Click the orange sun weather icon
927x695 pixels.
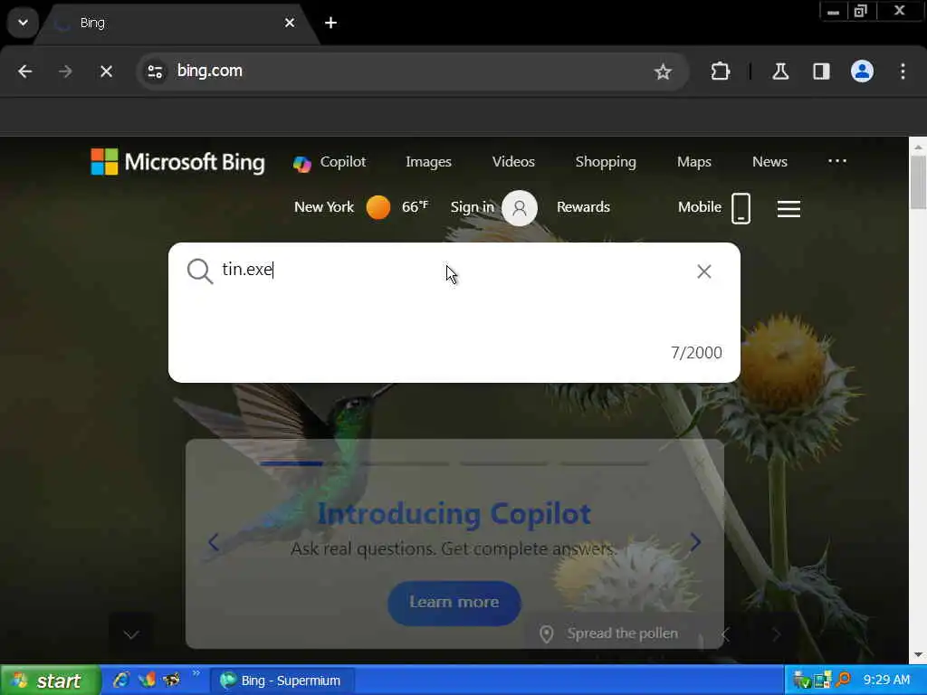click(378, 207)
